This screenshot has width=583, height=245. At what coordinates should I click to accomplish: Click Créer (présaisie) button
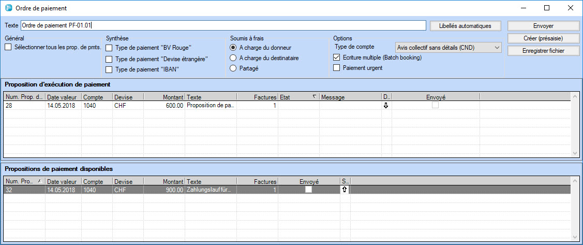click(543, 38)
